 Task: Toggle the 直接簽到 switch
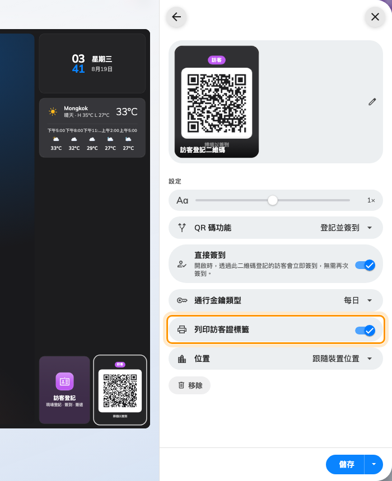click(365, 265)
